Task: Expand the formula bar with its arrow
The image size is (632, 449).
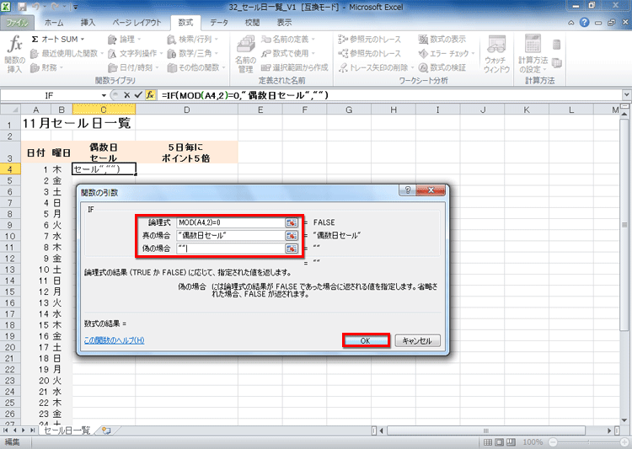Action: tap(626, 95)
